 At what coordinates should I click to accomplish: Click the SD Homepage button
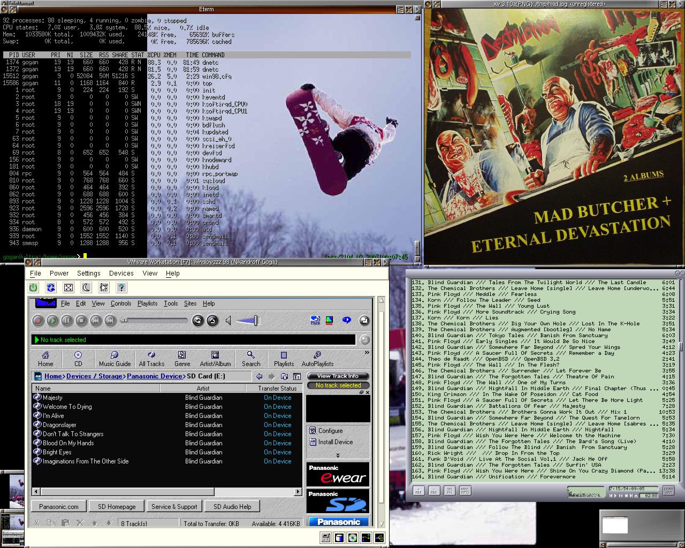[117, 506]
